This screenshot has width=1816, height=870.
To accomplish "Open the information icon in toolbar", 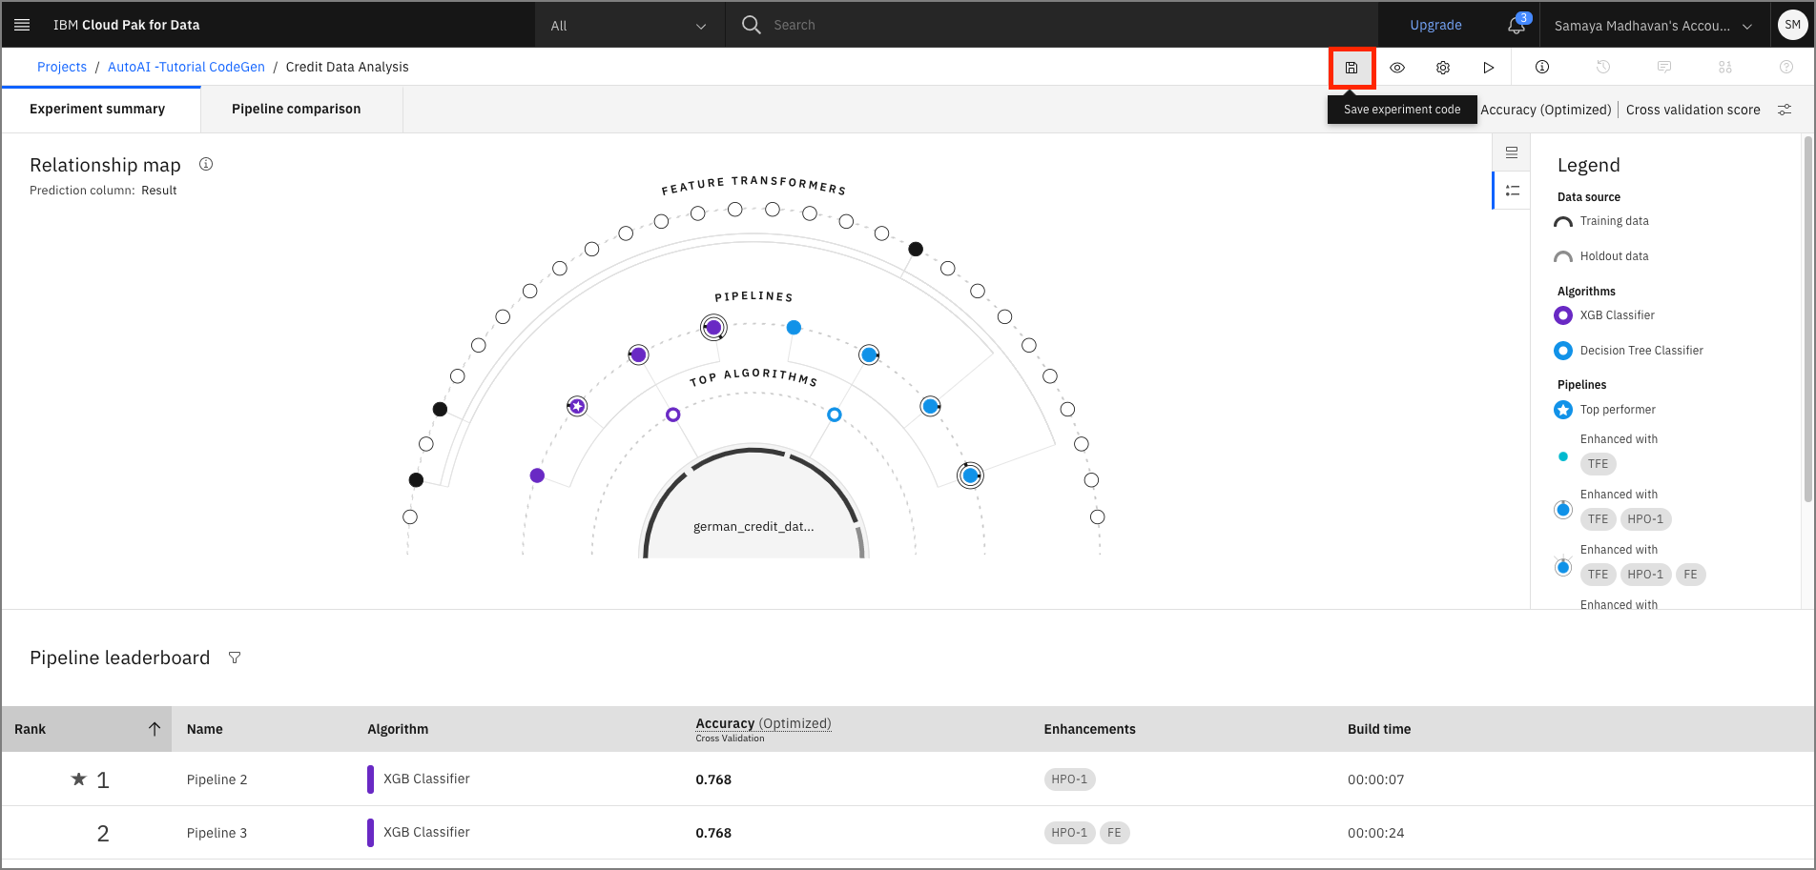I will click(1542, 67).
